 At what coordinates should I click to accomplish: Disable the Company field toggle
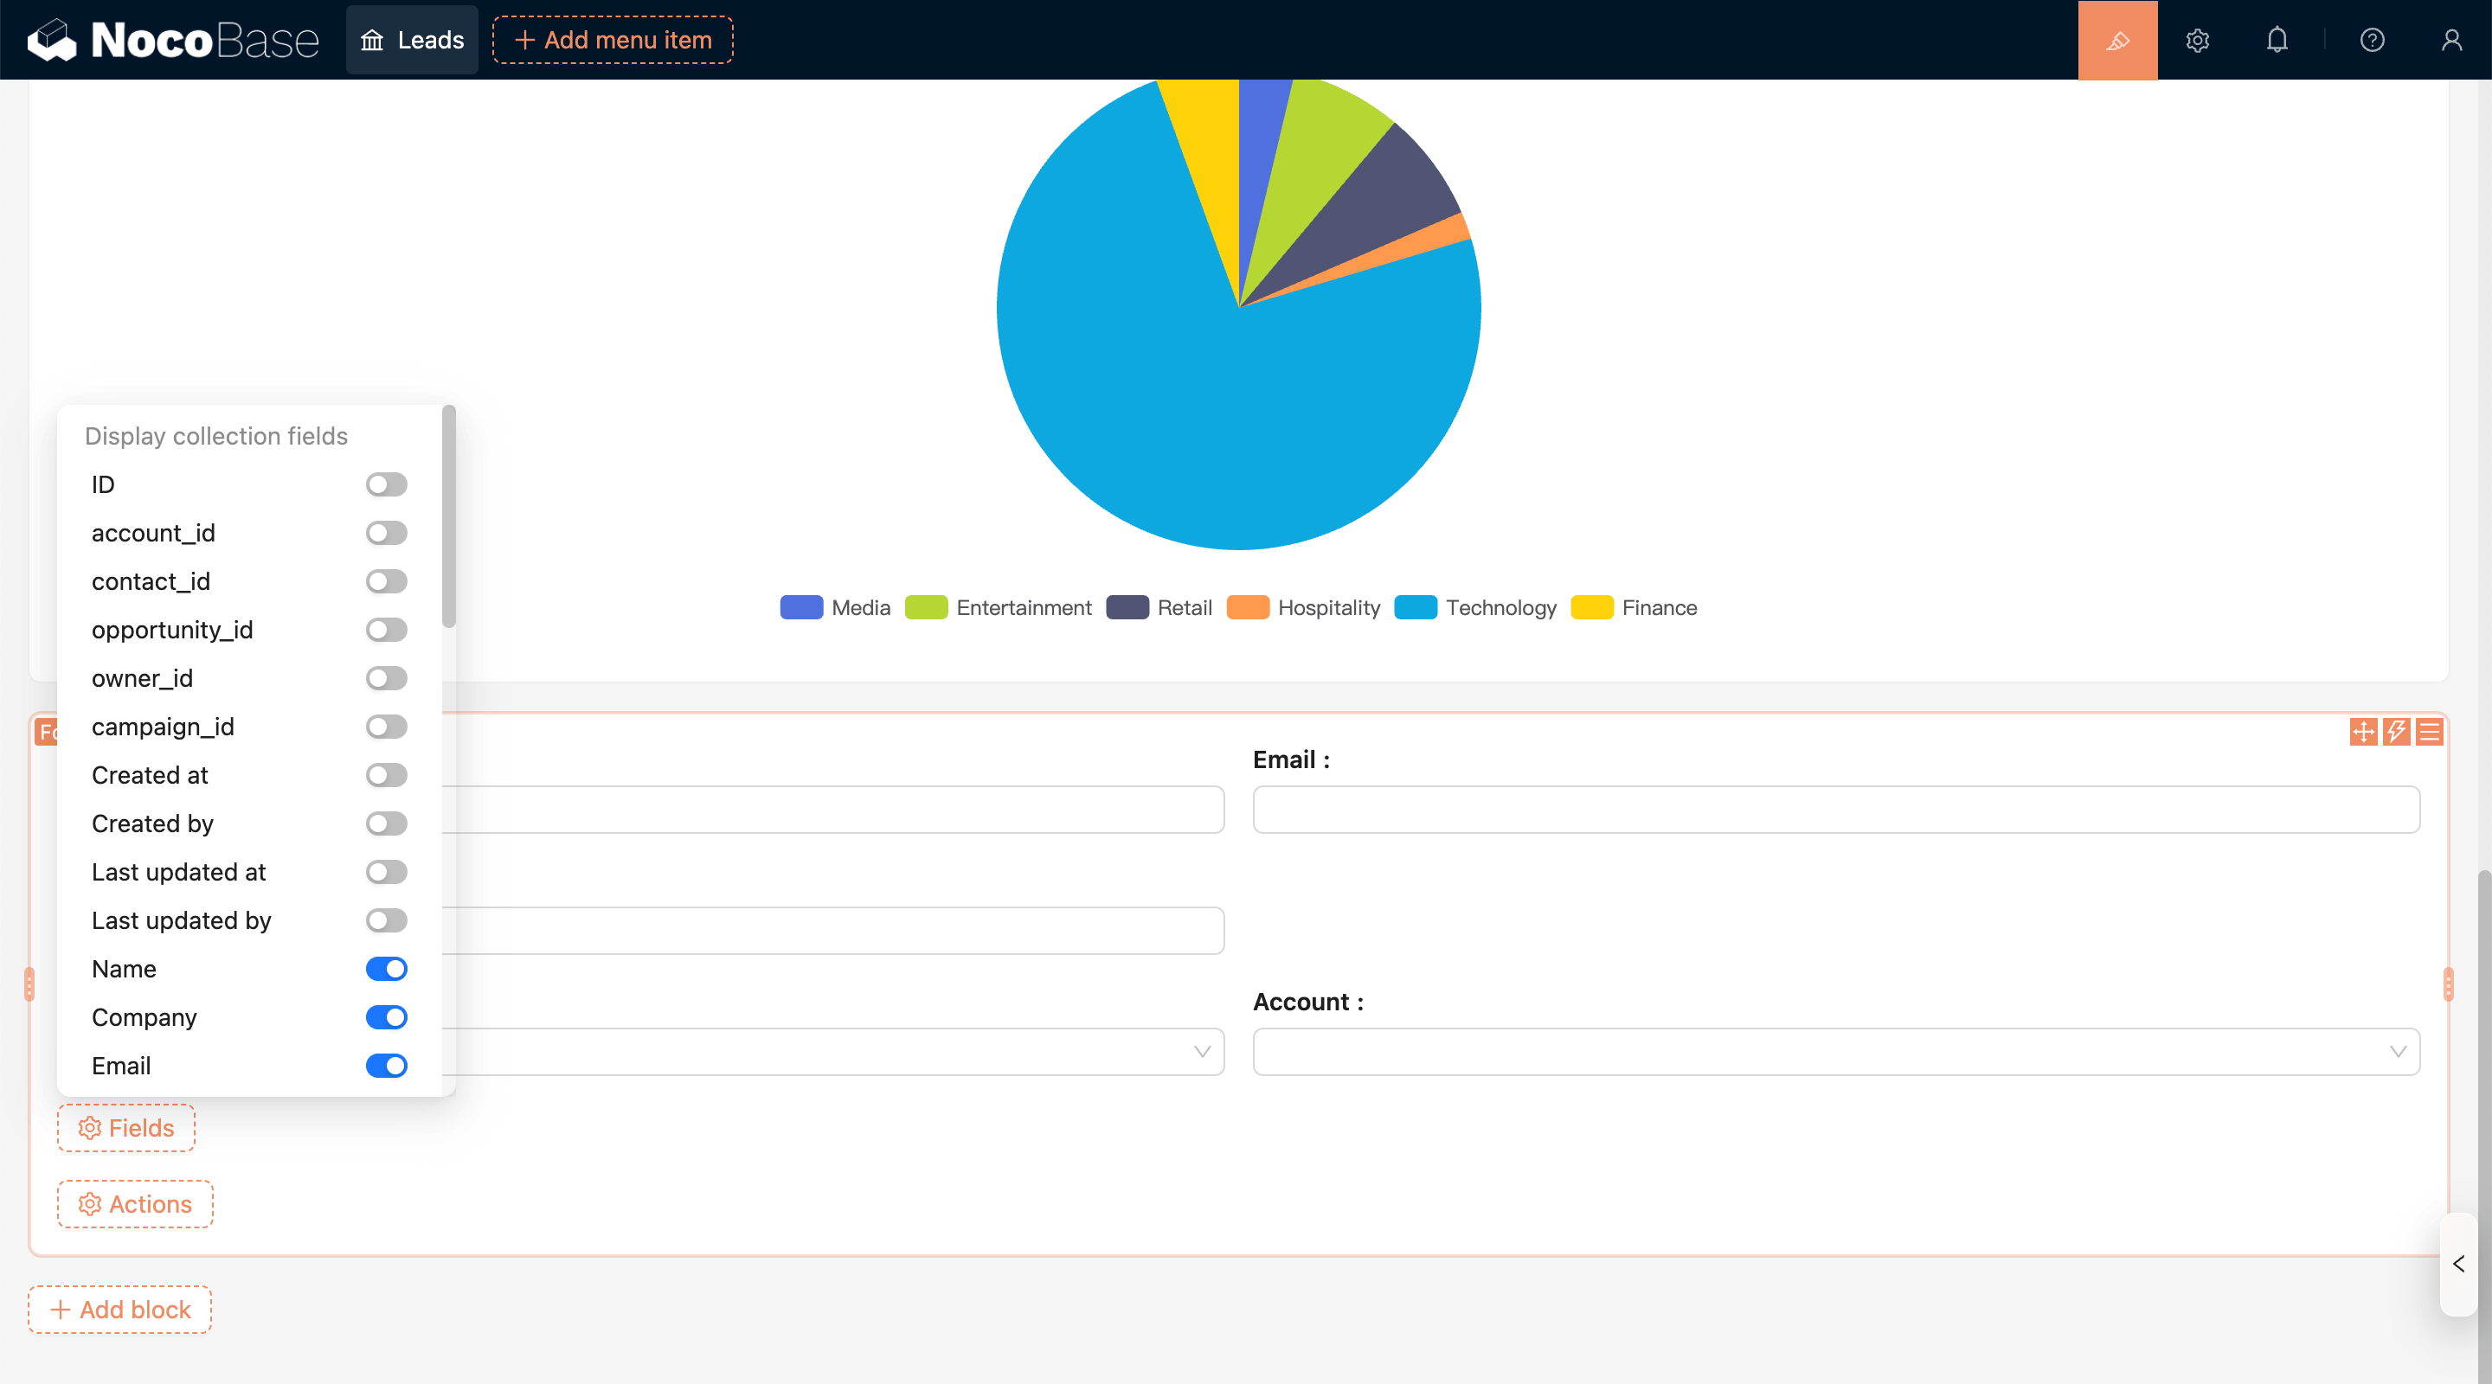(386, 1016)
